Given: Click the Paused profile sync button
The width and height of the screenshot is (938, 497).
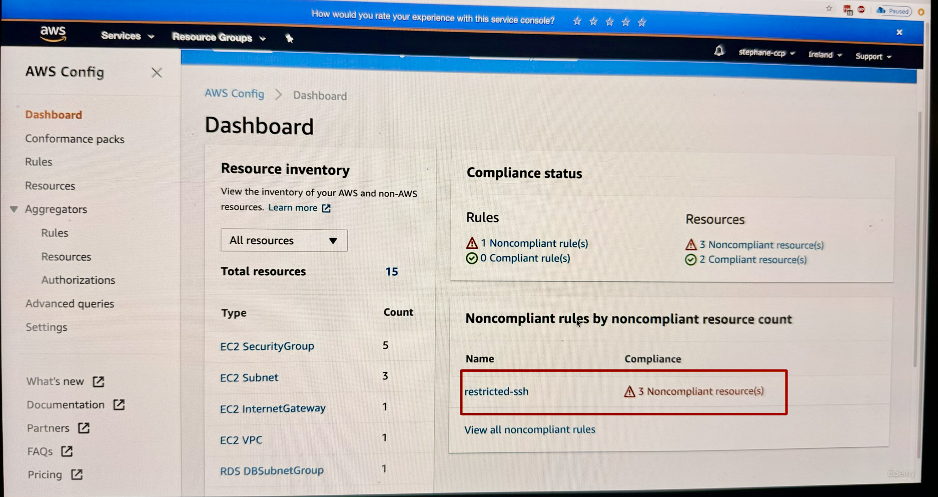Looking at the screenshot, I should pos(893,11).
